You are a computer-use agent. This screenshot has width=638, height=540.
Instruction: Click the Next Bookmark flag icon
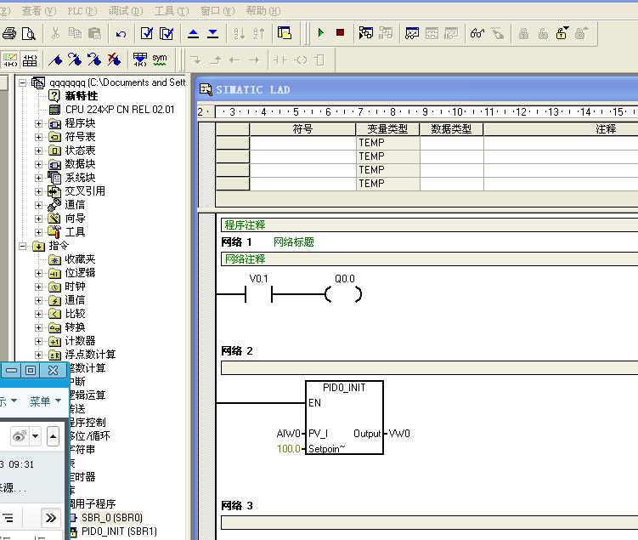point(75,60)
